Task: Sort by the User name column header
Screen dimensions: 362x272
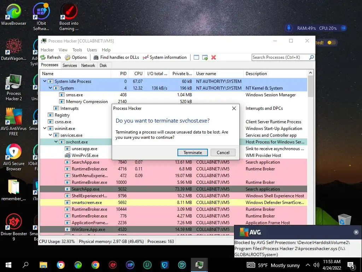Action: pyautogui.click(x=218, y=74)
